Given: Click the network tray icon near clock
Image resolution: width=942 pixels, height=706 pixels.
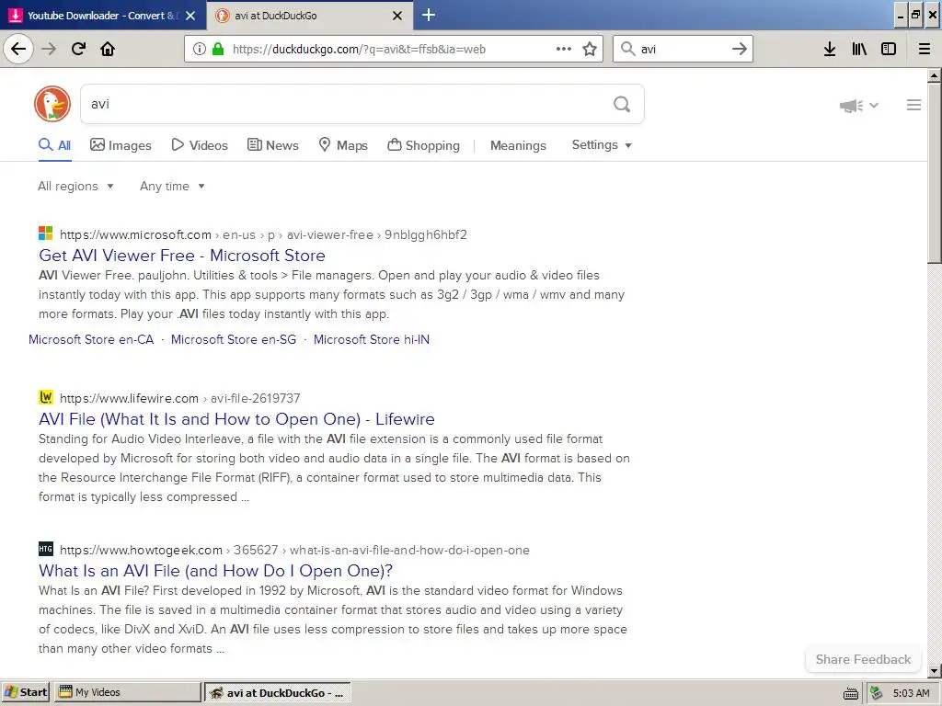Looking at the screenshot, I should pos(877,693).
